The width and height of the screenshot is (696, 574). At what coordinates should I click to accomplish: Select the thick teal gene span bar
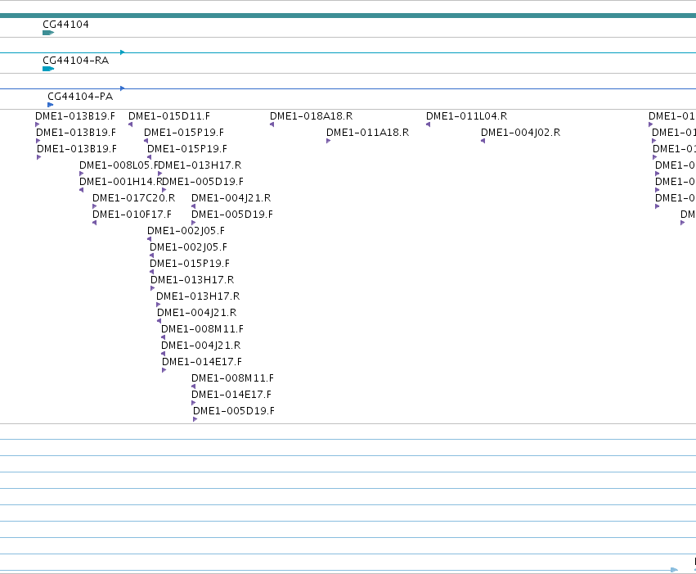pos(348,16)
